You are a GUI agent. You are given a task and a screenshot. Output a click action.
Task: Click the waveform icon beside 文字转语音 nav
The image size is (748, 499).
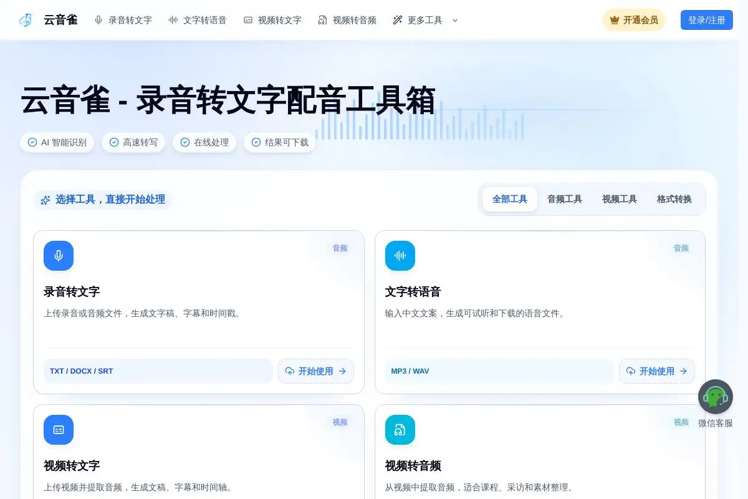point(173,20)
